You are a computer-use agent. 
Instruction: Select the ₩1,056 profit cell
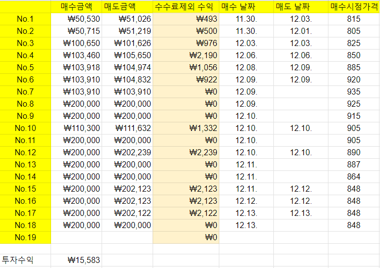point(186,67)
